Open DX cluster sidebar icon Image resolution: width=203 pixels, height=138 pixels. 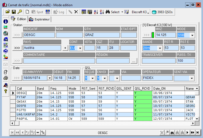(x=6, y=27)
